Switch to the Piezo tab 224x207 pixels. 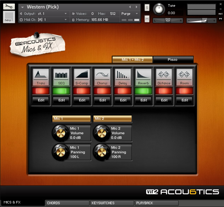pos(173,60)
